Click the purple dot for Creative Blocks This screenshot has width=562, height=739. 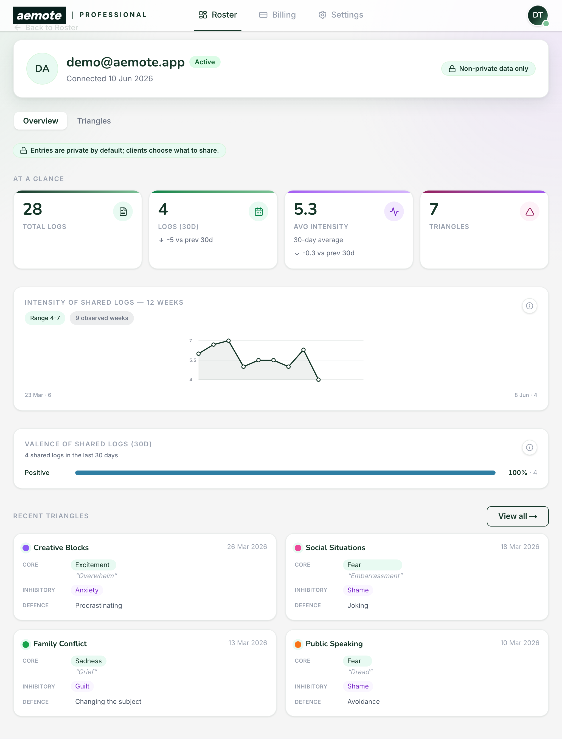[x=26, y=548]
